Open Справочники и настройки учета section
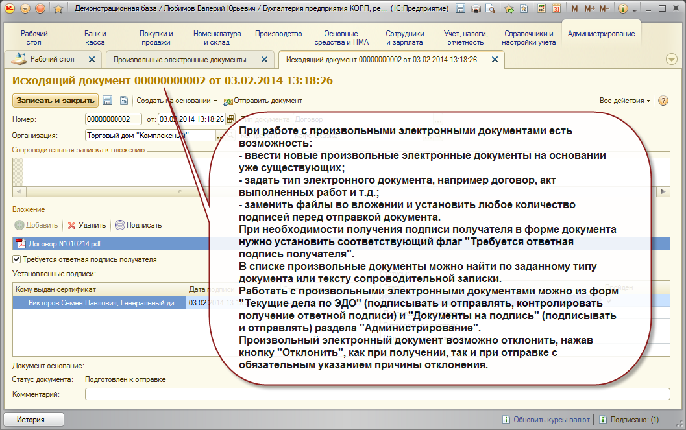Image resolution: width=686 pixels, height=430 pixels. tap(528, 38)
